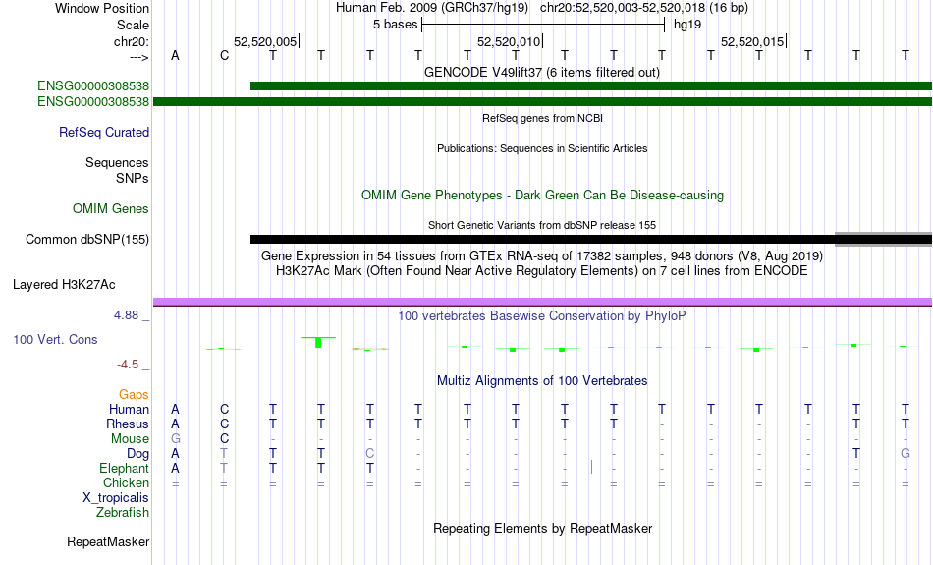Select the Dog alignment row label
The image size is (933, 565).
(137, 454)
